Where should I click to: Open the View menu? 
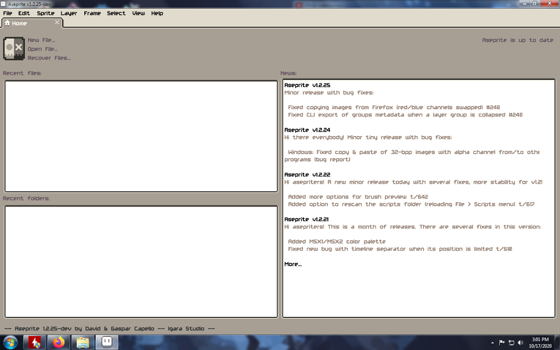pyautogui.click(x=138, y=13)
